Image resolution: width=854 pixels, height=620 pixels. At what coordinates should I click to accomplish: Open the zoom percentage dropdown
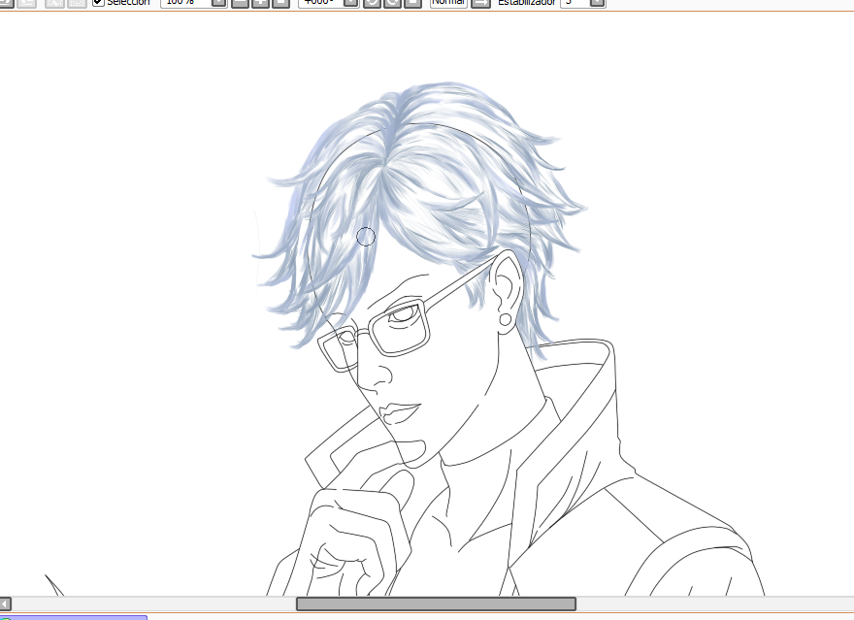[219, 3]
